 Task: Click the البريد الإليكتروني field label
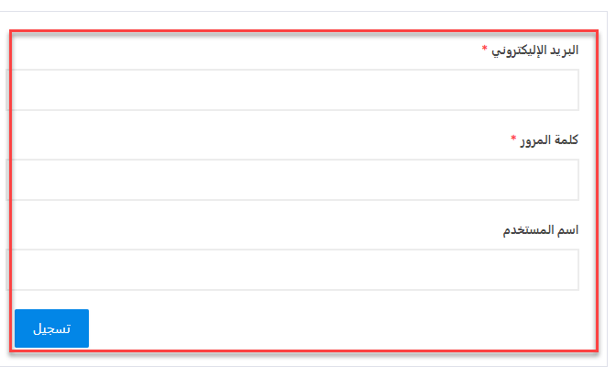[534, 50]
